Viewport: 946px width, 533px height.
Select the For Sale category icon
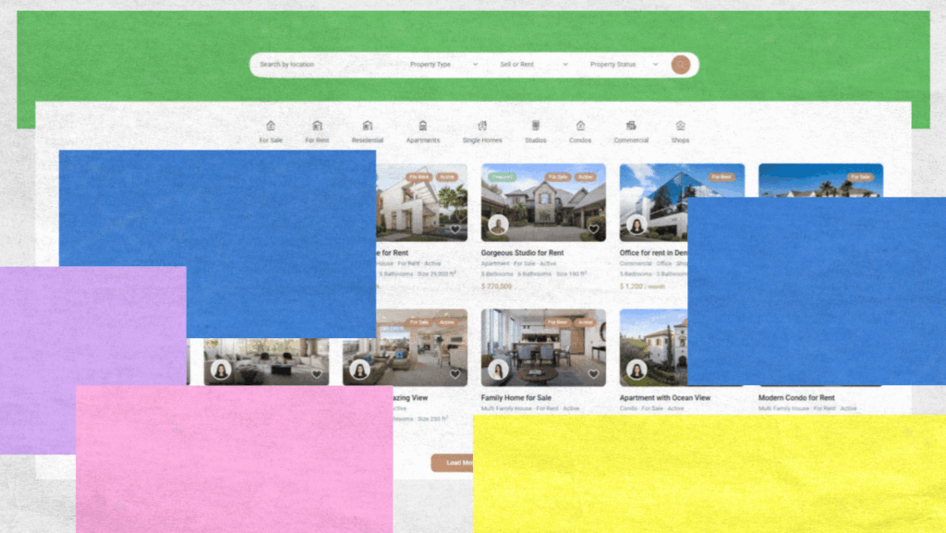[270, 129]
